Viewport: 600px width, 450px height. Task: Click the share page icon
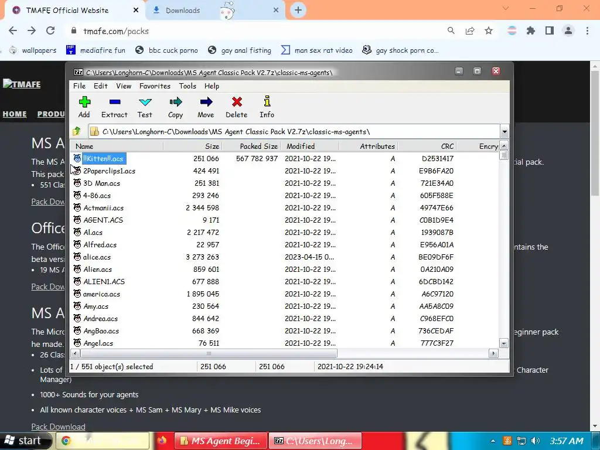[x=470, y=30]
